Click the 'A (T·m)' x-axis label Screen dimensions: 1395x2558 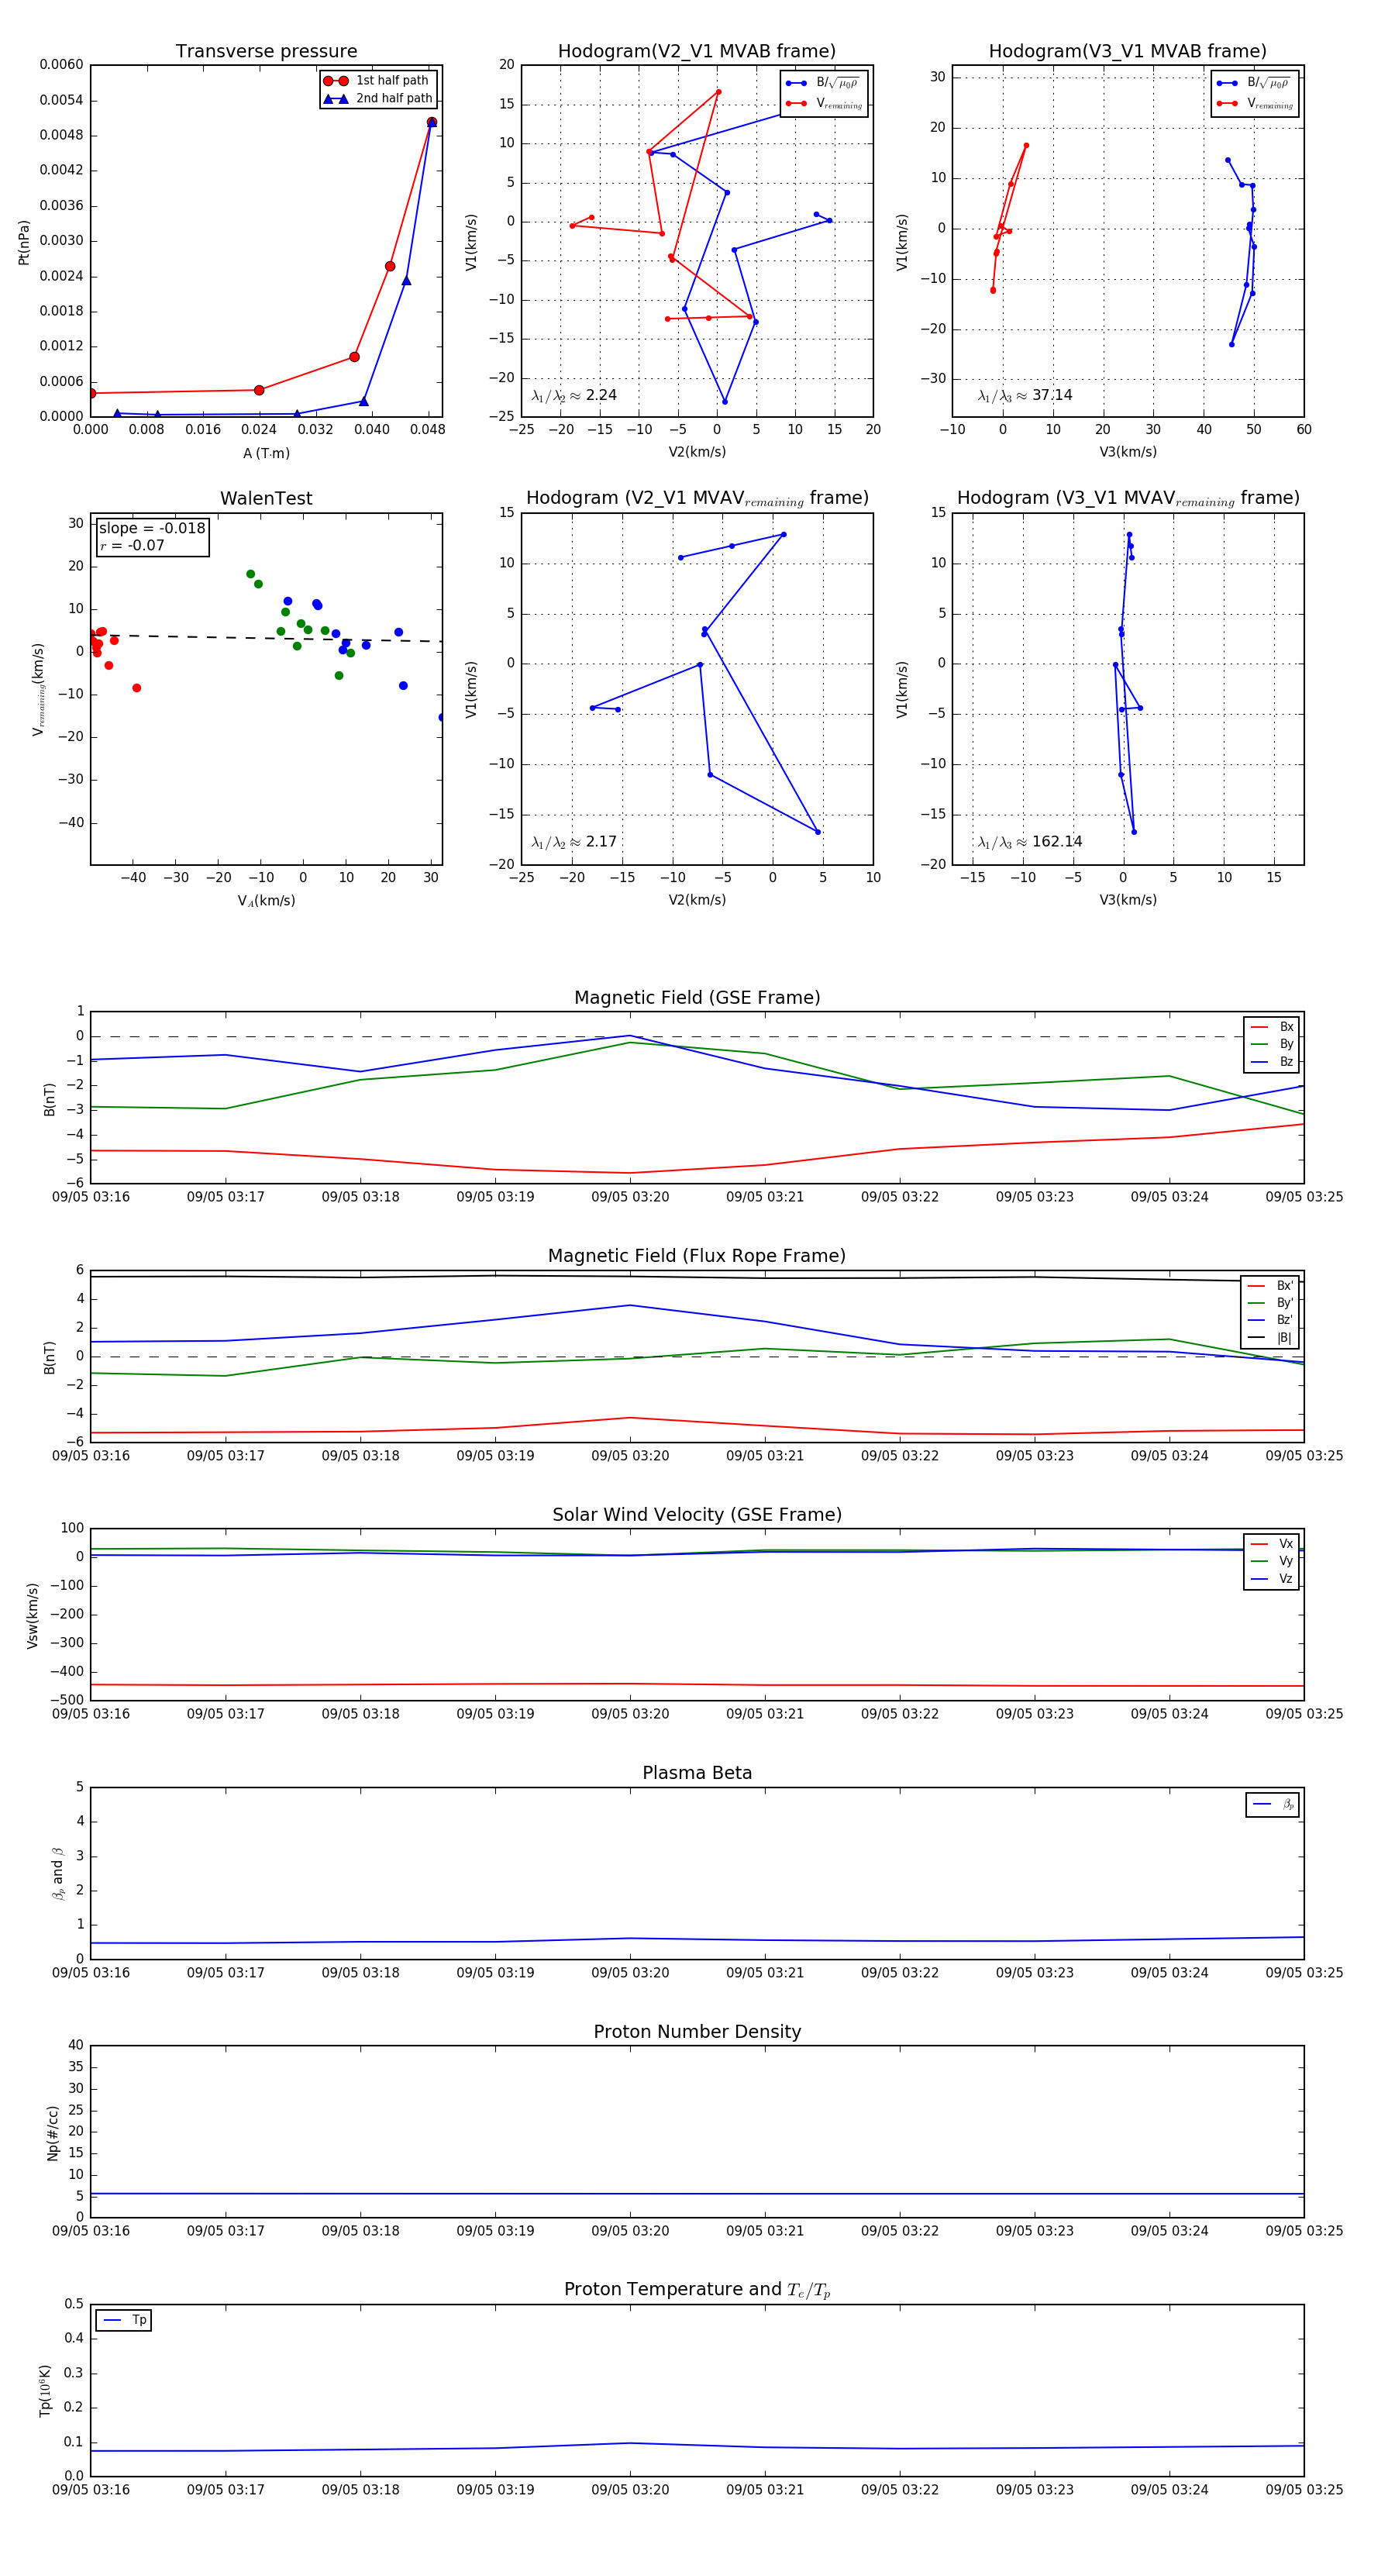tap(266, 453)
